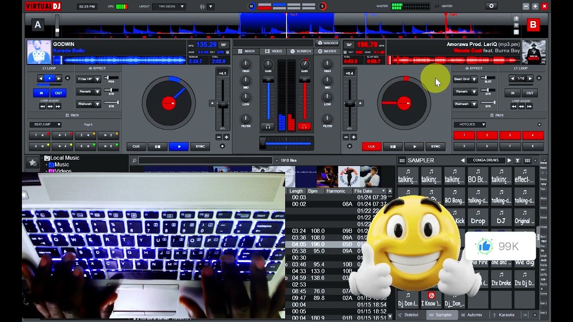Move deck B loop forward icon

[x=530, y=106]
